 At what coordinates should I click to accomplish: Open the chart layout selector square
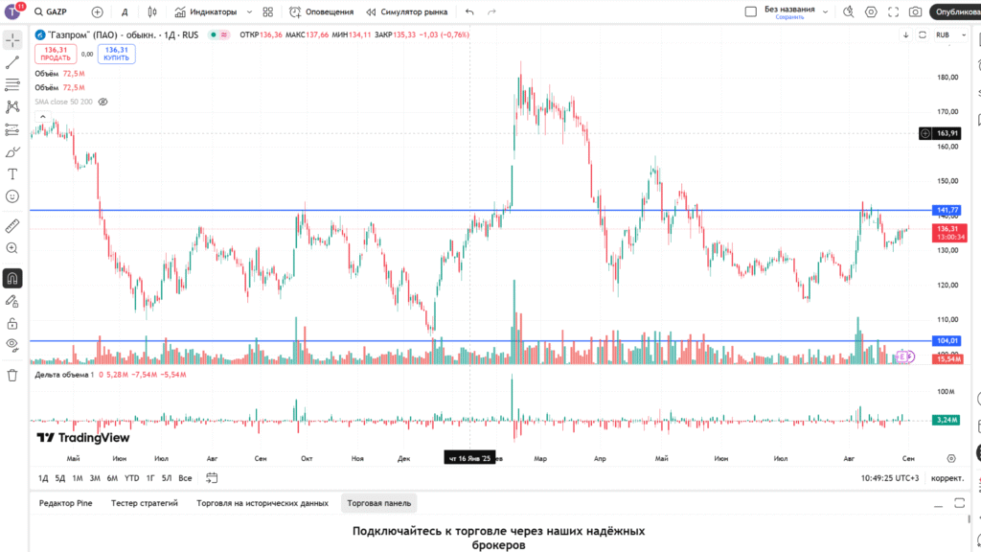coord(751,11)
